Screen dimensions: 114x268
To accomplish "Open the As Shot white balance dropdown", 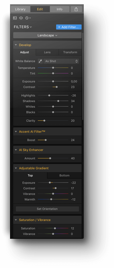I will coord(61,61).
